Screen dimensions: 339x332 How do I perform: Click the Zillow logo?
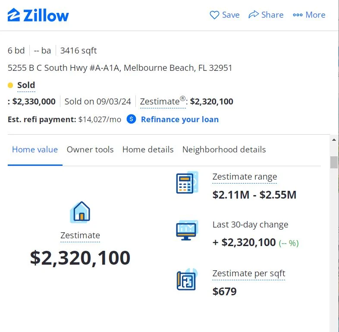38,15
